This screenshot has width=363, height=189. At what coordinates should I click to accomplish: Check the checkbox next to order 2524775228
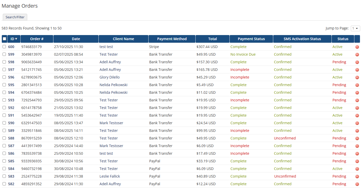(4, 176)
